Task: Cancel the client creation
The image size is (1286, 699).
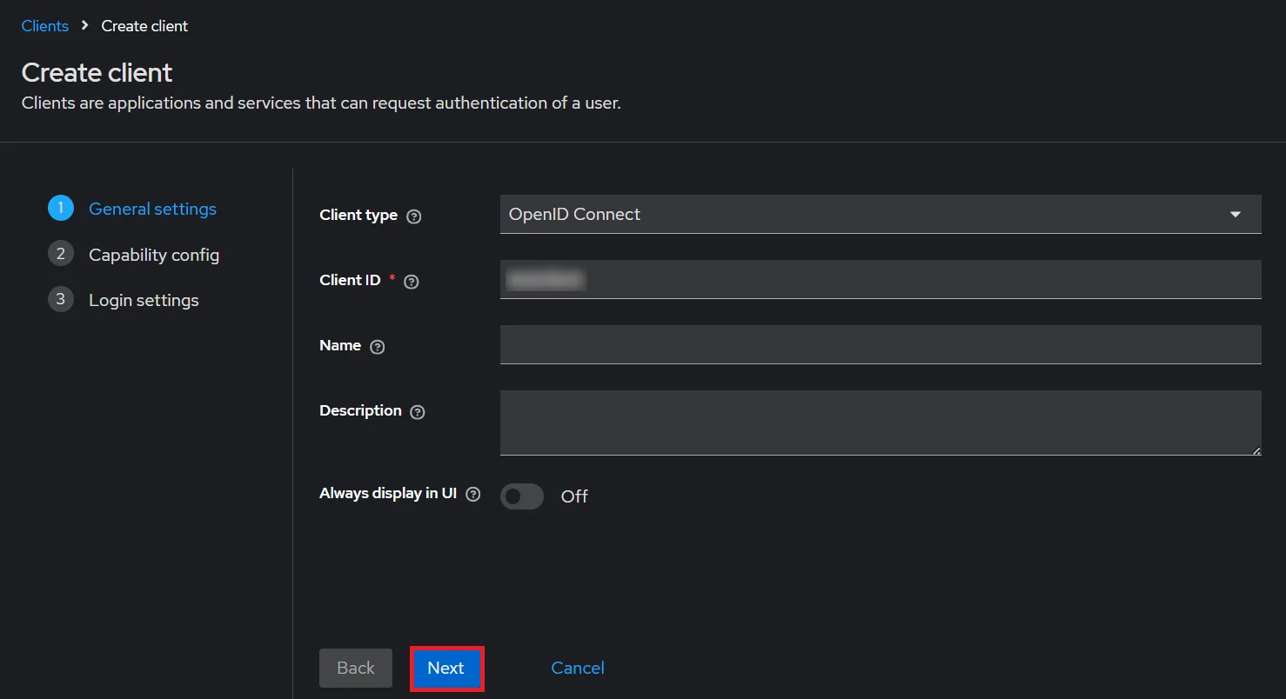Action: click(x=578, y=668)
